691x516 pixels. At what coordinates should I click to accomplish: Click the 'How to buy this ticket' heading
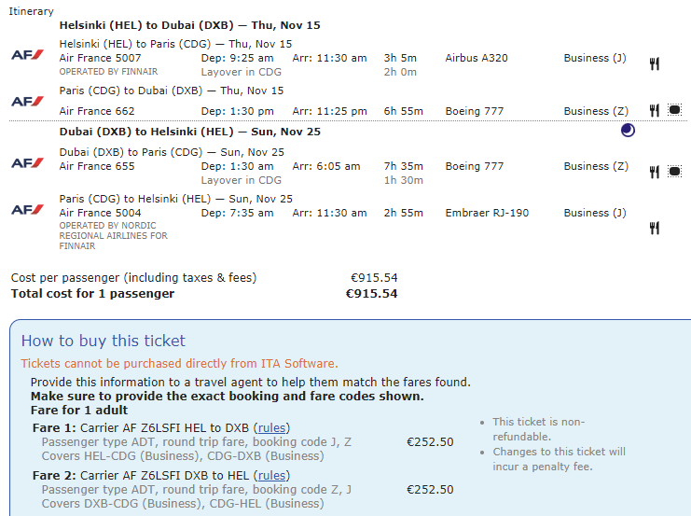coord(104,341)
